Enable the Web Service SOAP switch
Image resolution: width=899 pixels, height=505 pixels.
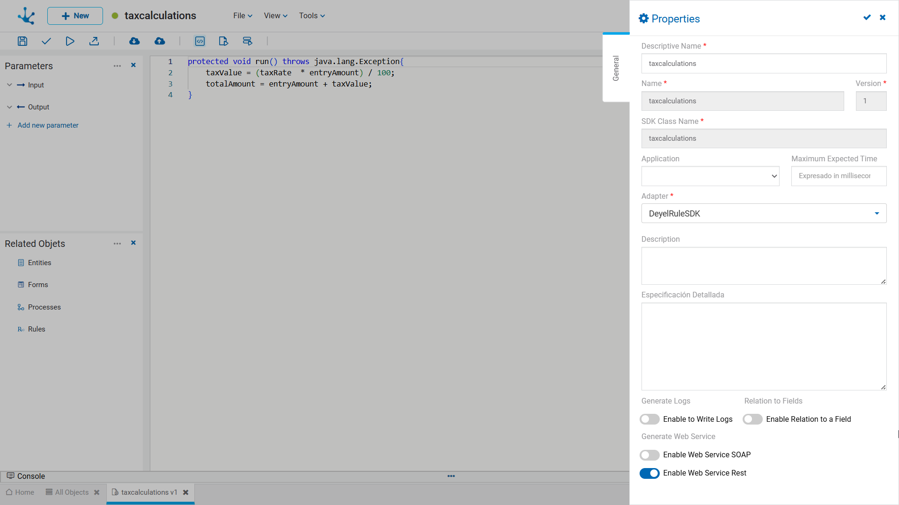click(x=649, y=455)
